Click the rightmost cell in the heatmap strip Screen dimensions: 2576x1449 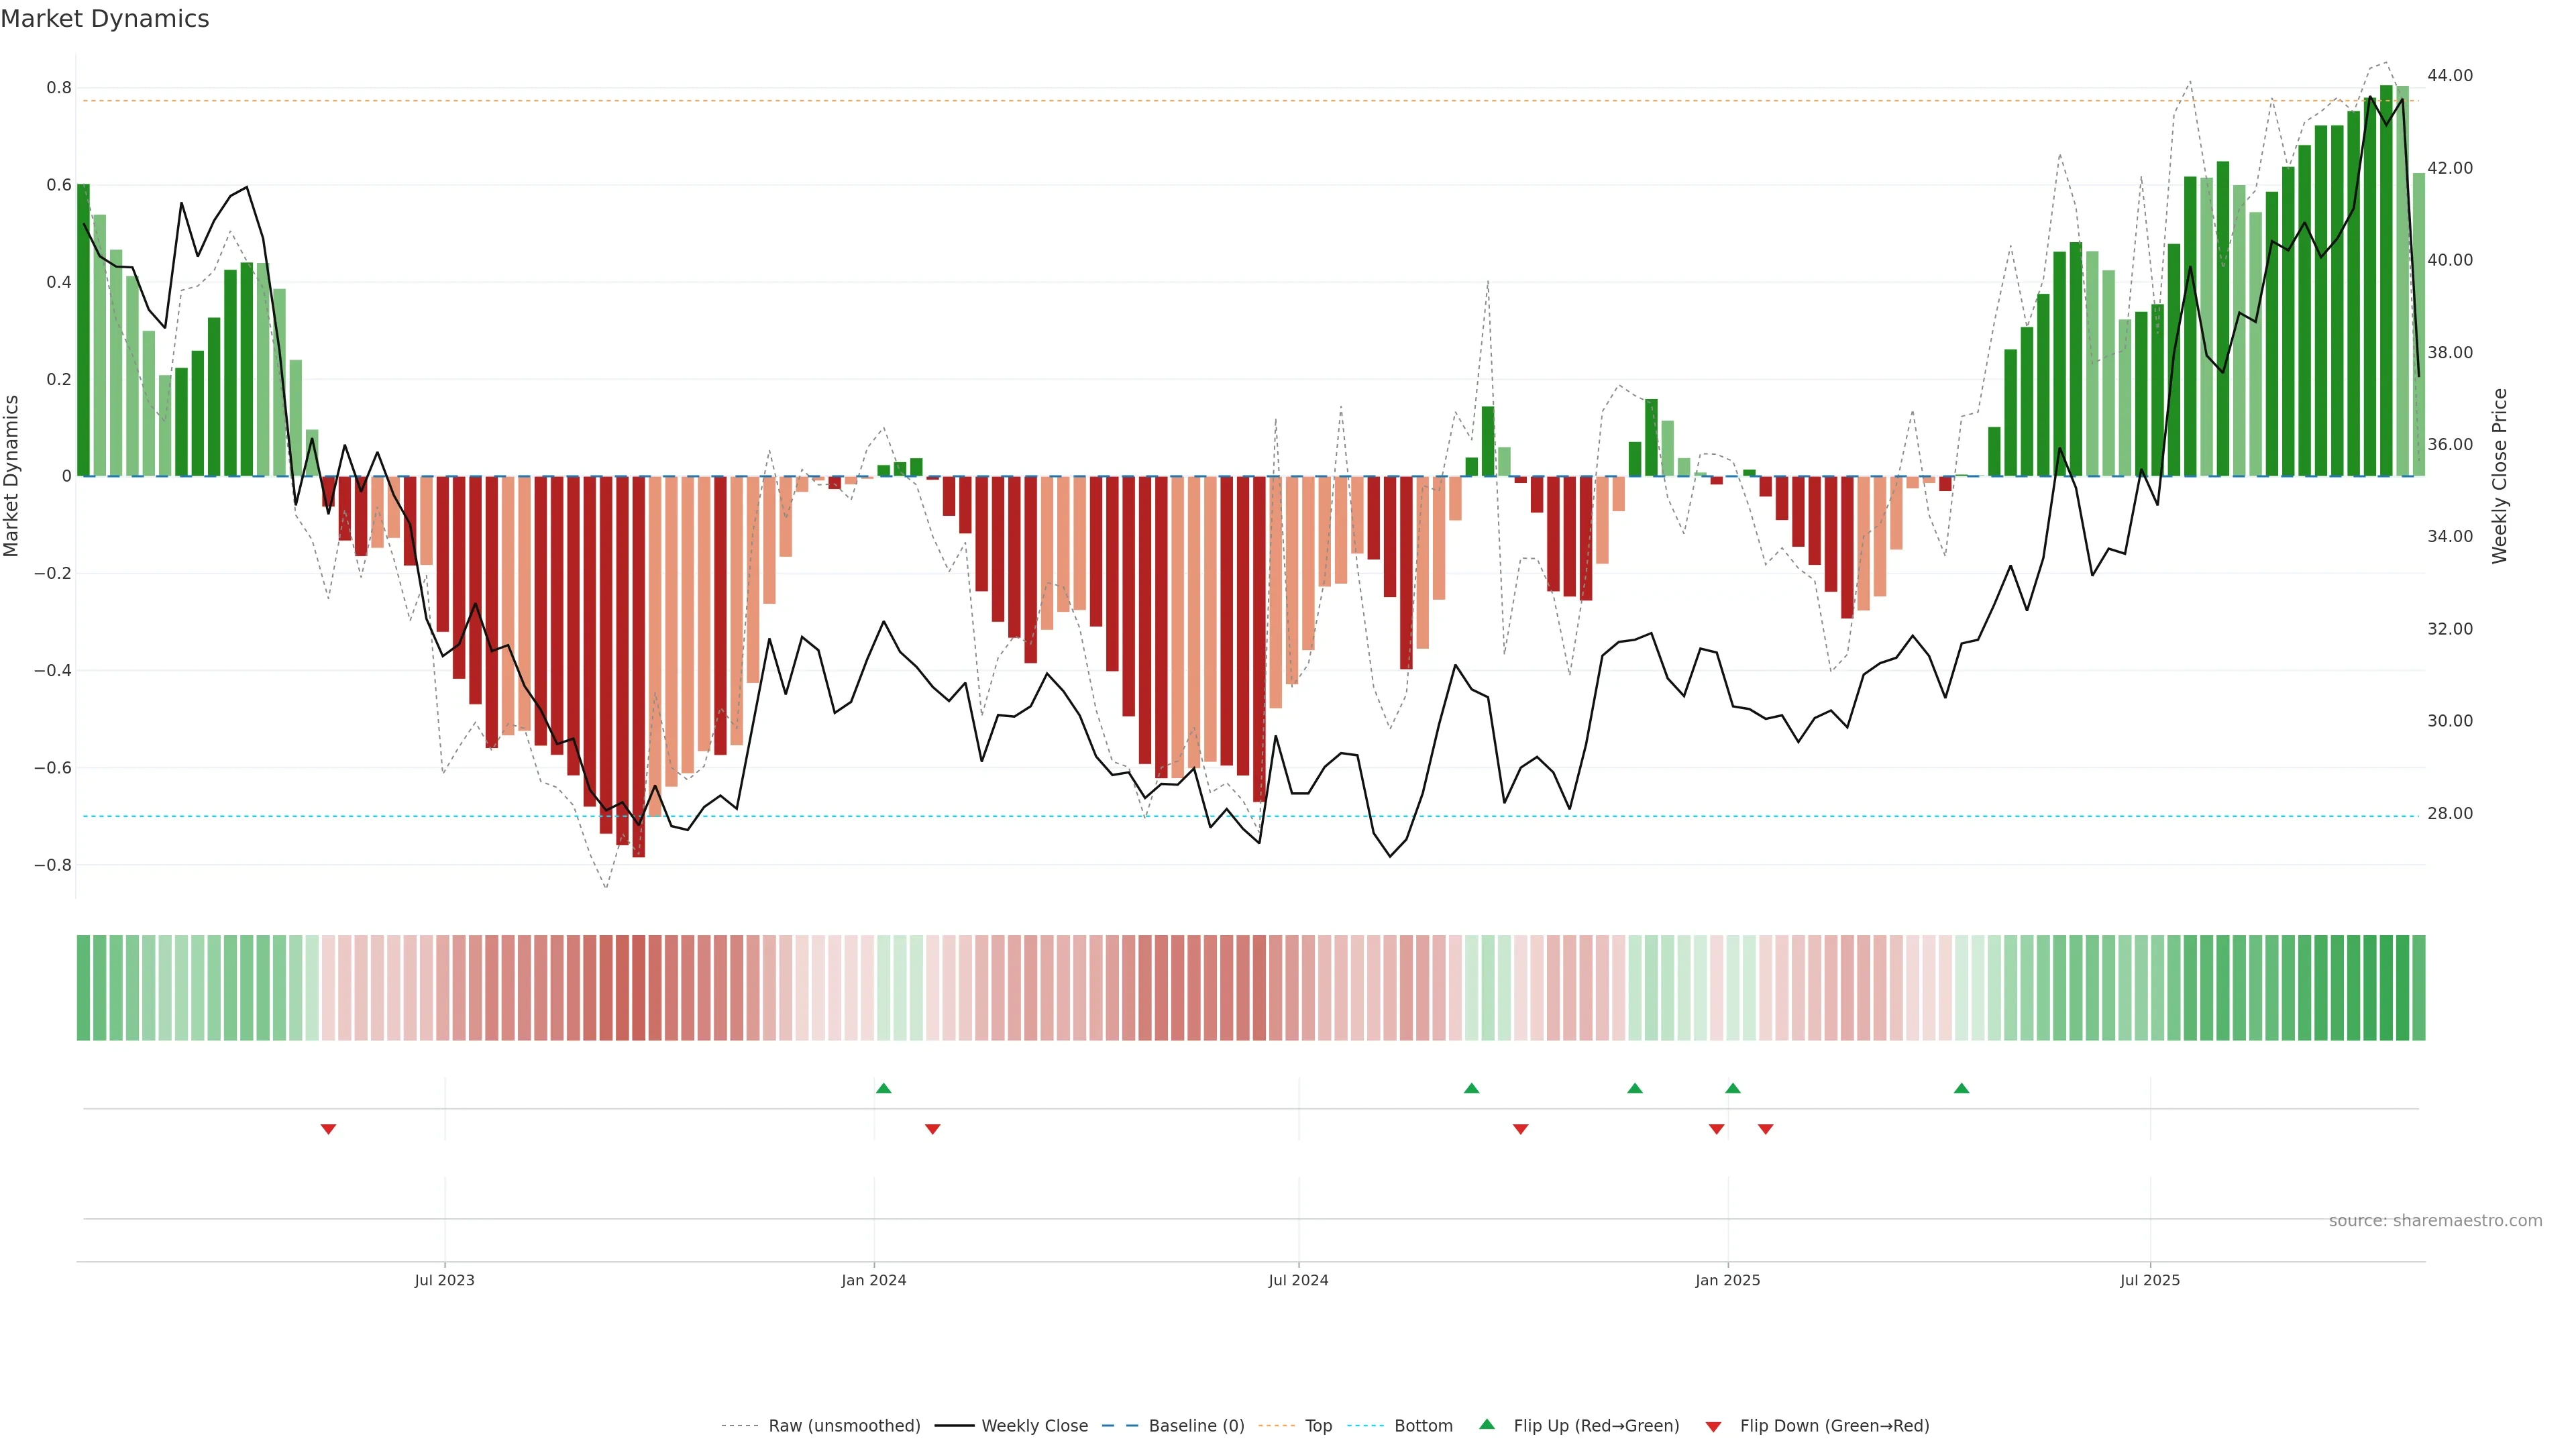2418,987
